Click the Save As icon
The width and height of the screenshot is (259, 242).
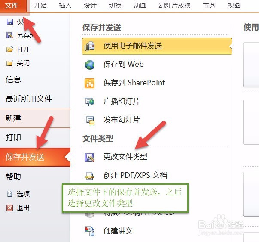pos(10,35)
